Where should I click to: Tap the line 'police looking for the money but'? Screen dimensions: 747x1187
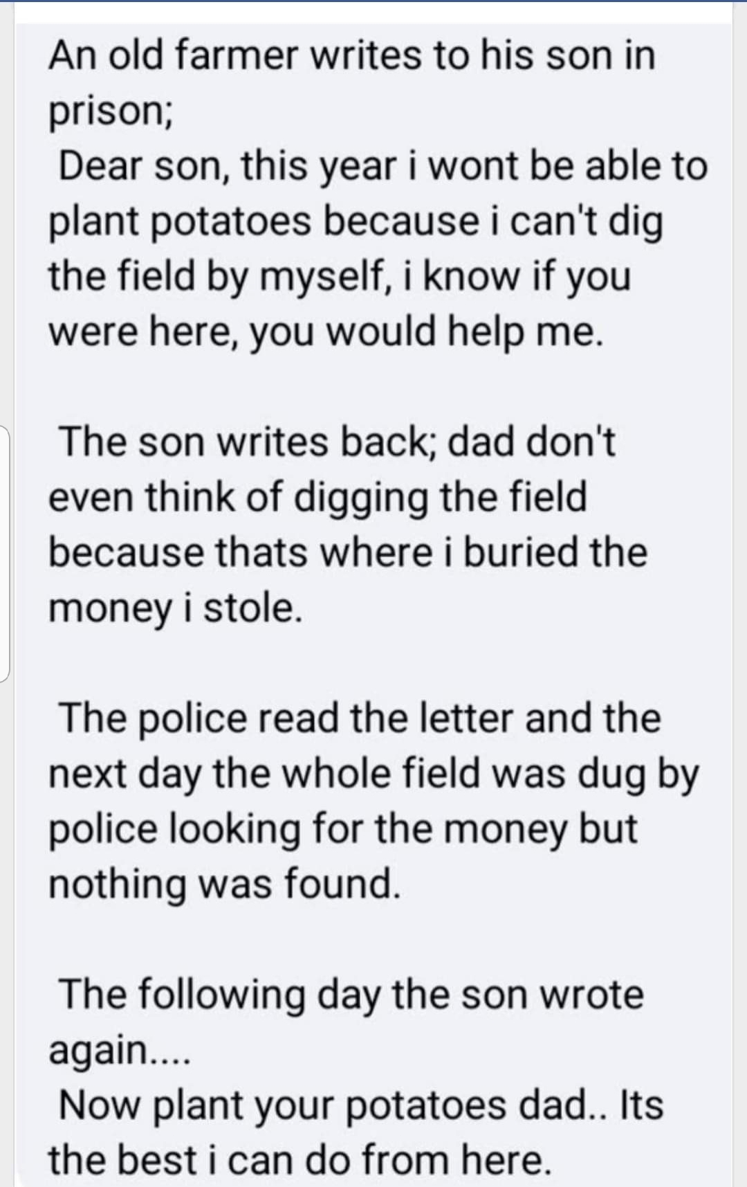tap(342, 829)
